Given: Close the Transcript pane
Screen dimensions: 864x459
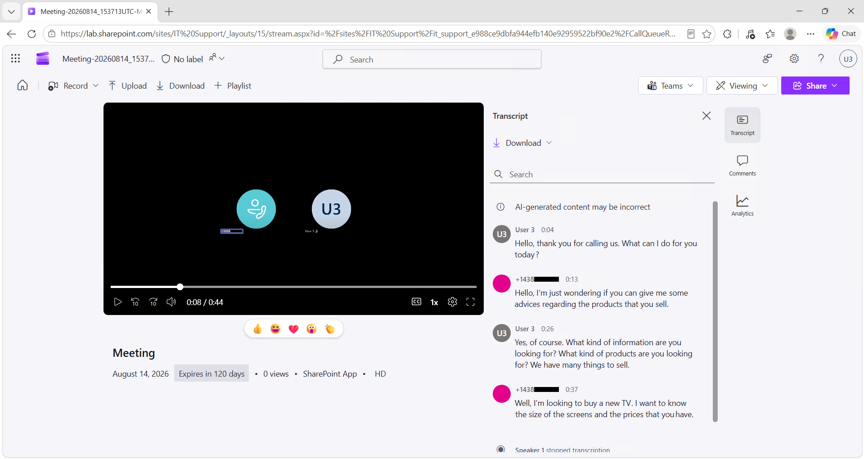Looking at the screenshot, I should pyautogui.click(x=706, y=116).
